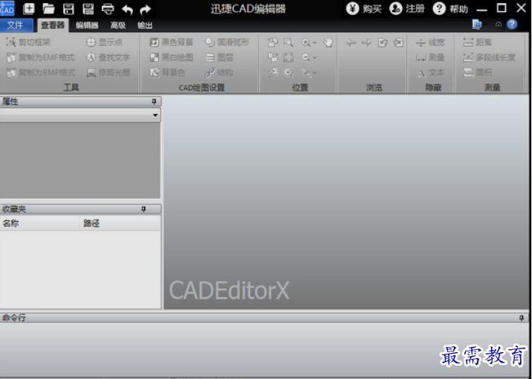Click the 注册 register button
This screenshot has width=532, height=379.
(407, 8)
